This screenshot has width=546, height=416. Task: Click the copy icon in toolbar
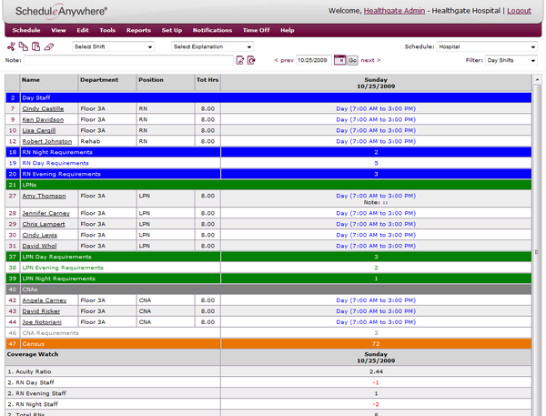click(x=24, y=46)
